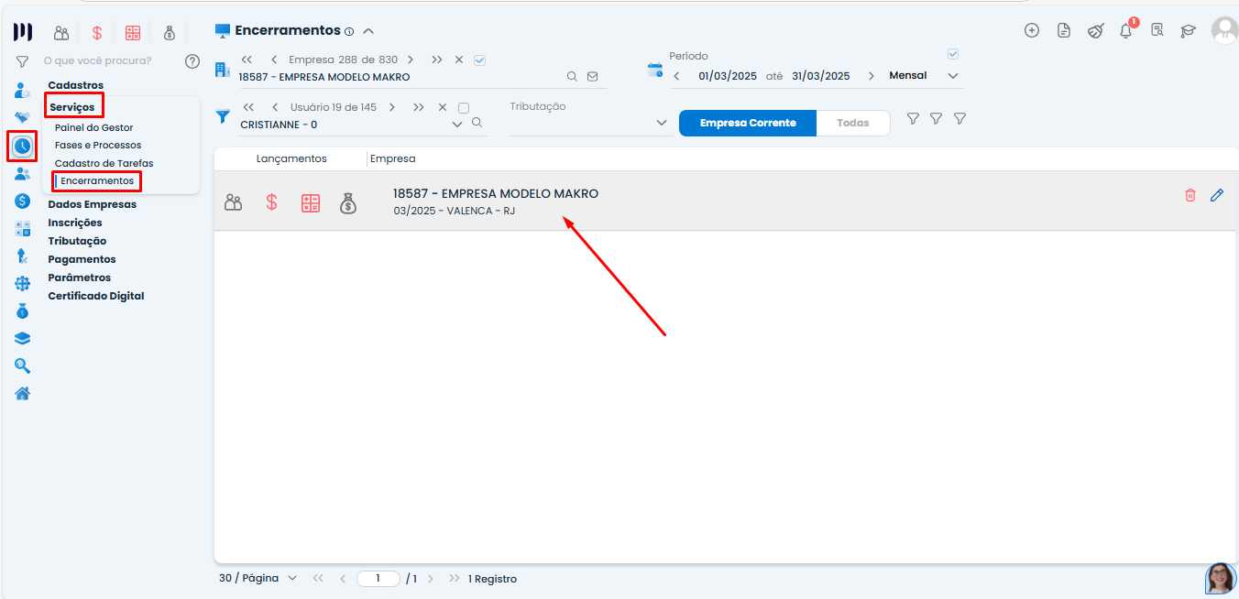Check the box beside the empresa navigator
Screen dimensions: 1239x599
479,60
